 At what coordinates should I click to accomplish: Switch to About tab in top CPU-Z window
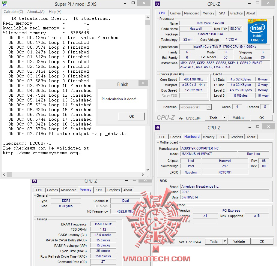point(251,13)
